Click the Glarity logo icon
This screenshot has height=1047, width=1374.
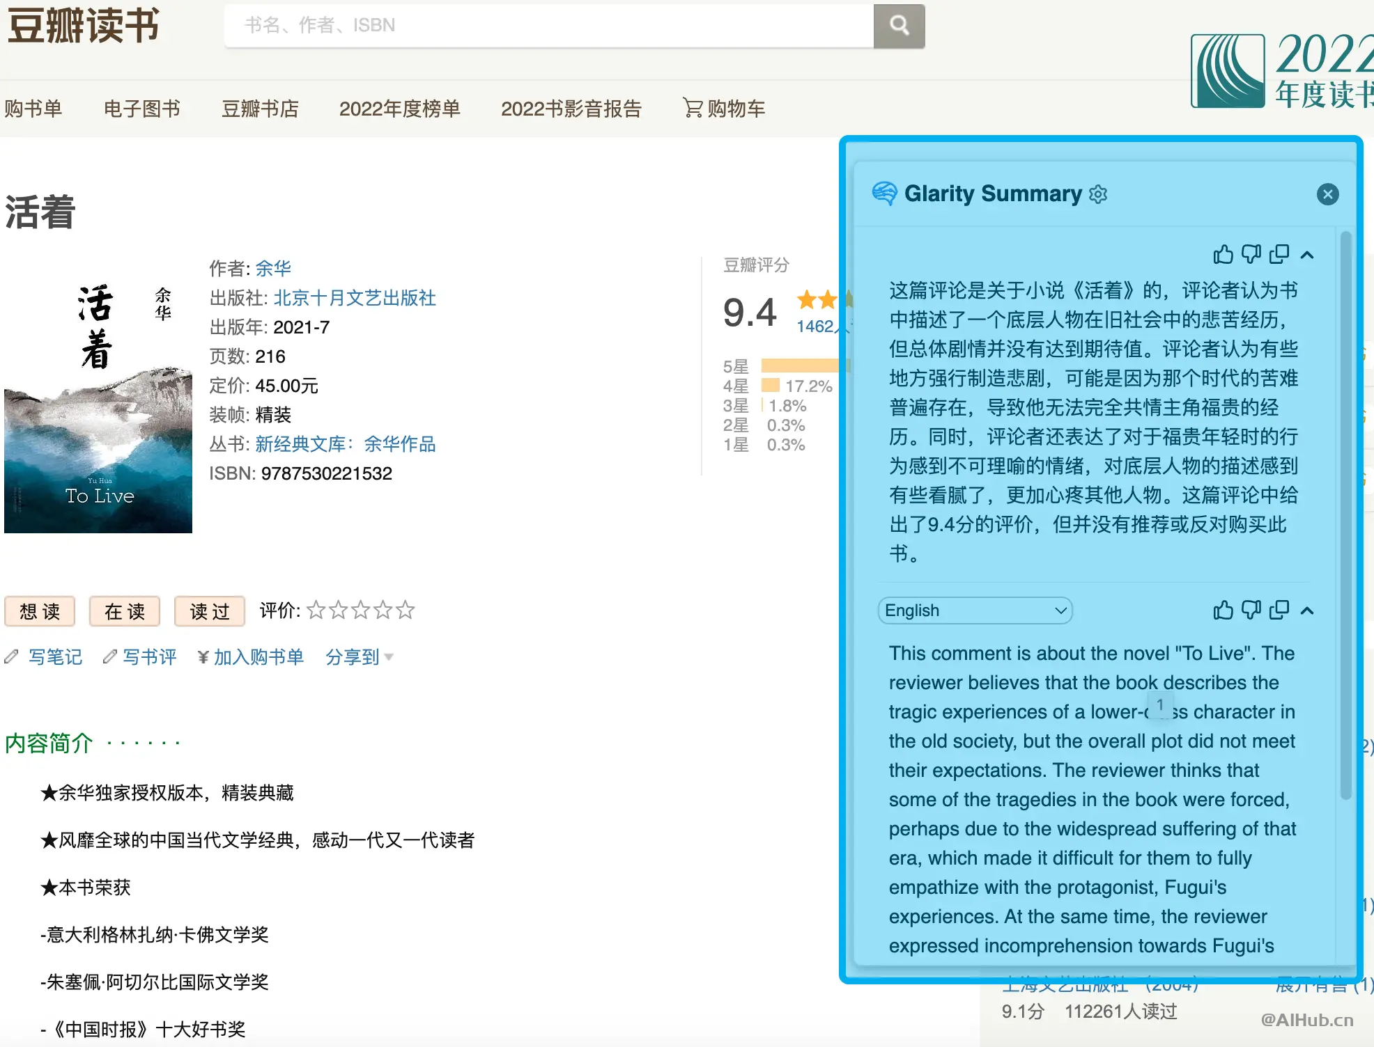coord(884,194)
